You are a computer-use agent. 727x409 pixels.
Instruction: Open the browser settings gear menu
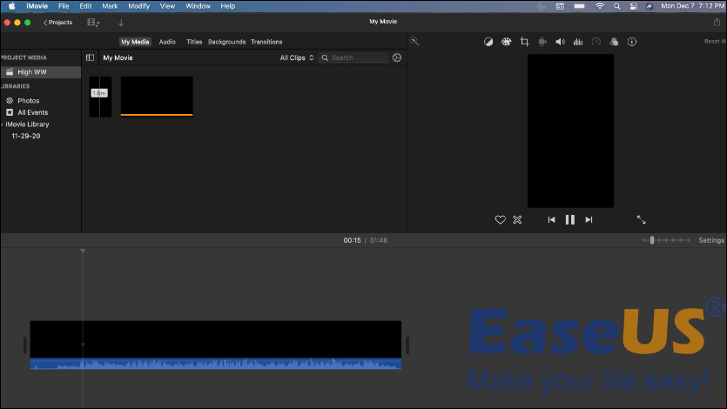pos(397,57)
